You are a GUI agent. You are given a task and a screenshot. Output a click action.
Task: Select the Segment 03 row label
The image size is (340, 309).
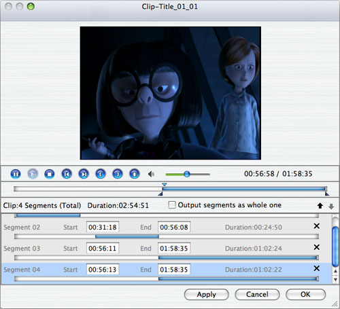(22, 249)
